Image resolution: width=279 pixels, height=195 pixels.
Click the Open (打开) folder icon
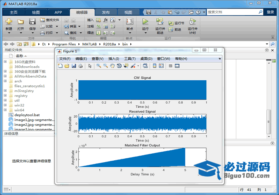click(x=21, y=22)
